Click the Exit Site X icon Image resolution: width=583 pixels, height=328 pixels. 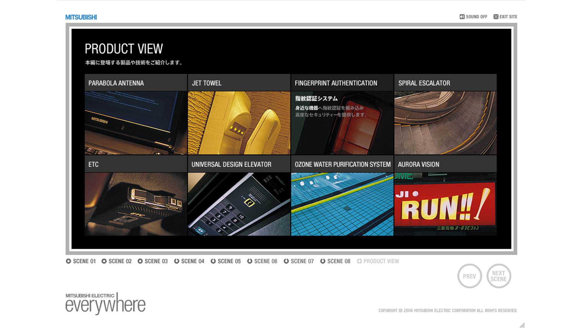(x=496, y=17)
